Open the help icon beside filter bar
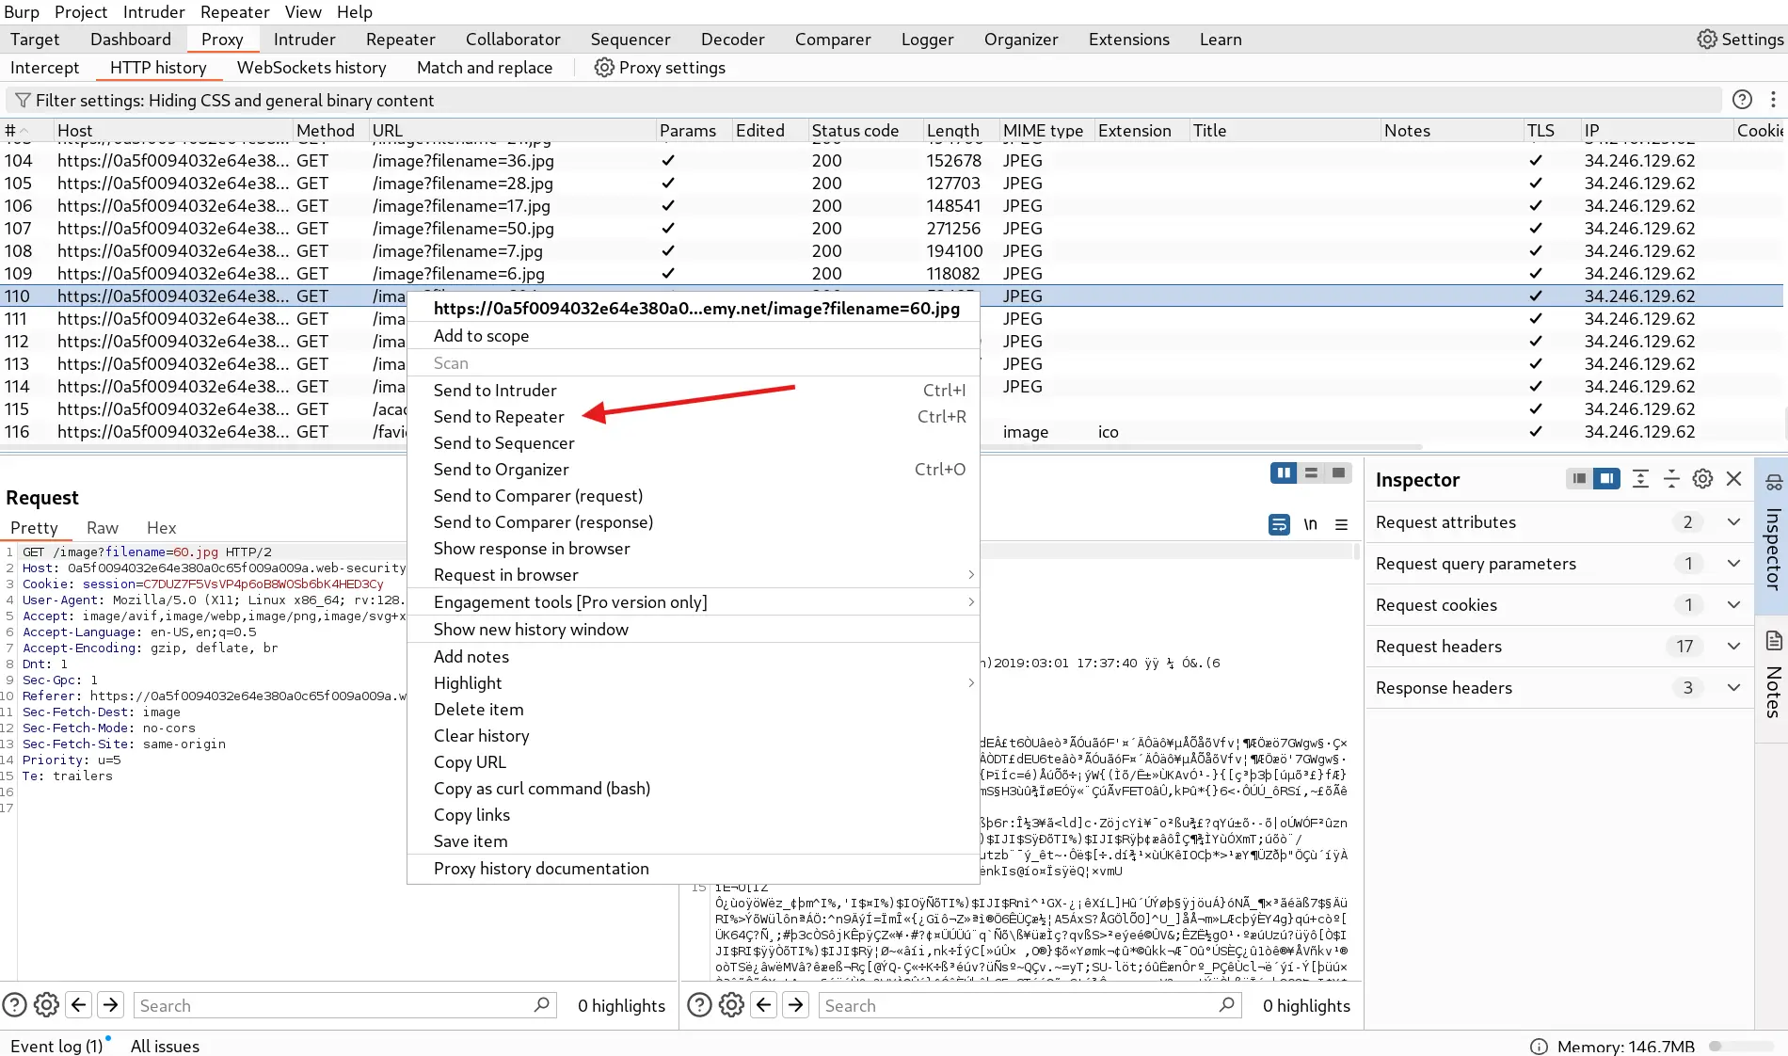 coord(1742,100)
